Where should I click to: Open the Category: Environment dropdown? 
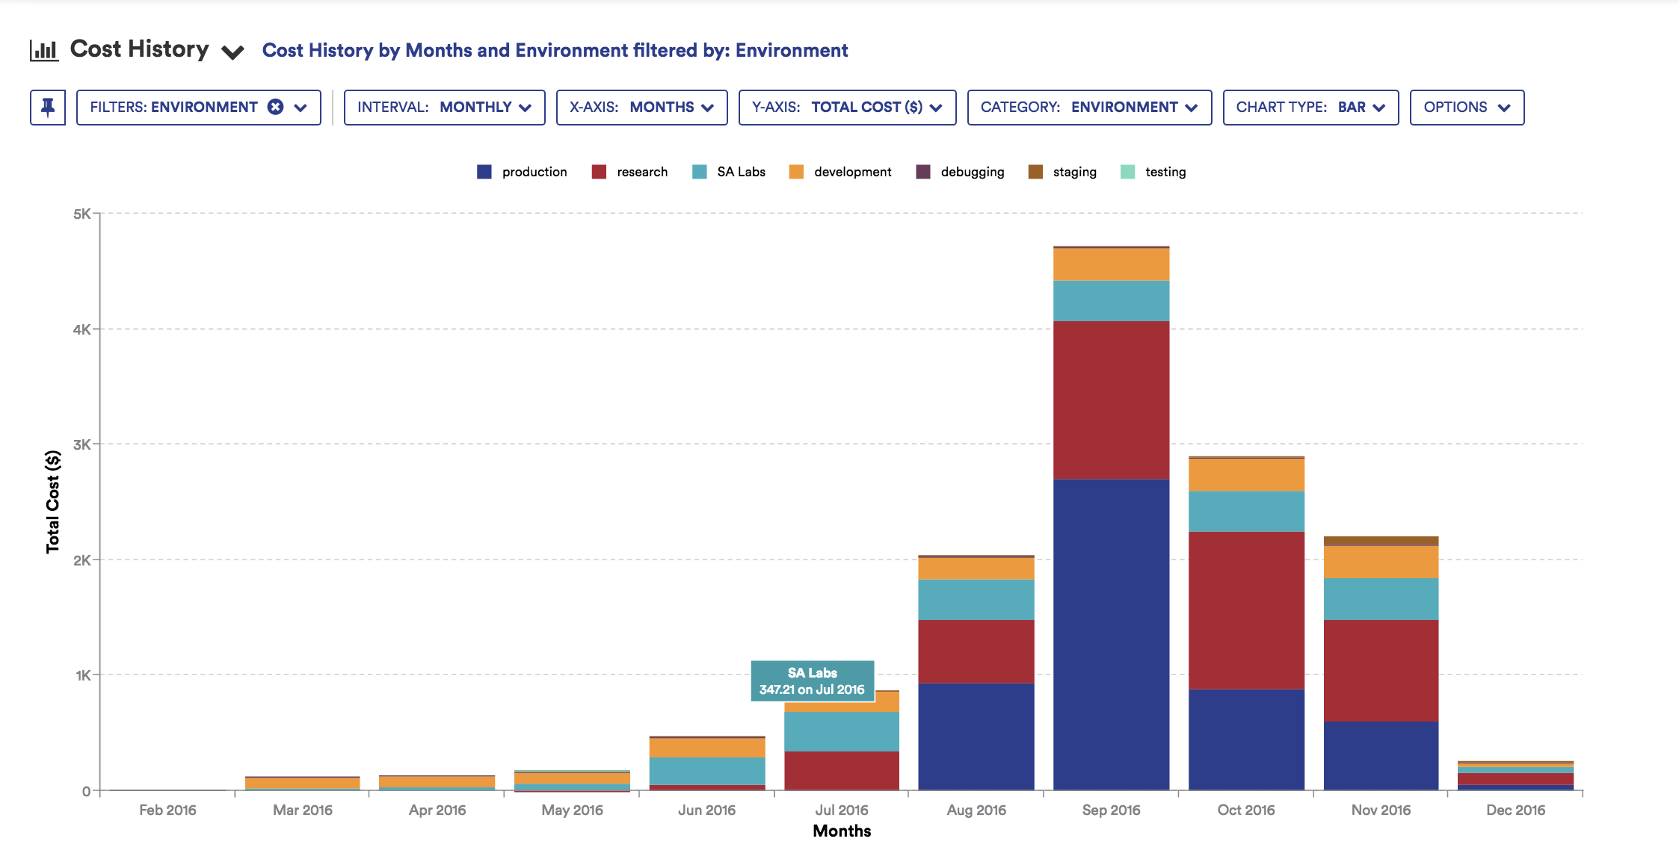pos(1088,108)
